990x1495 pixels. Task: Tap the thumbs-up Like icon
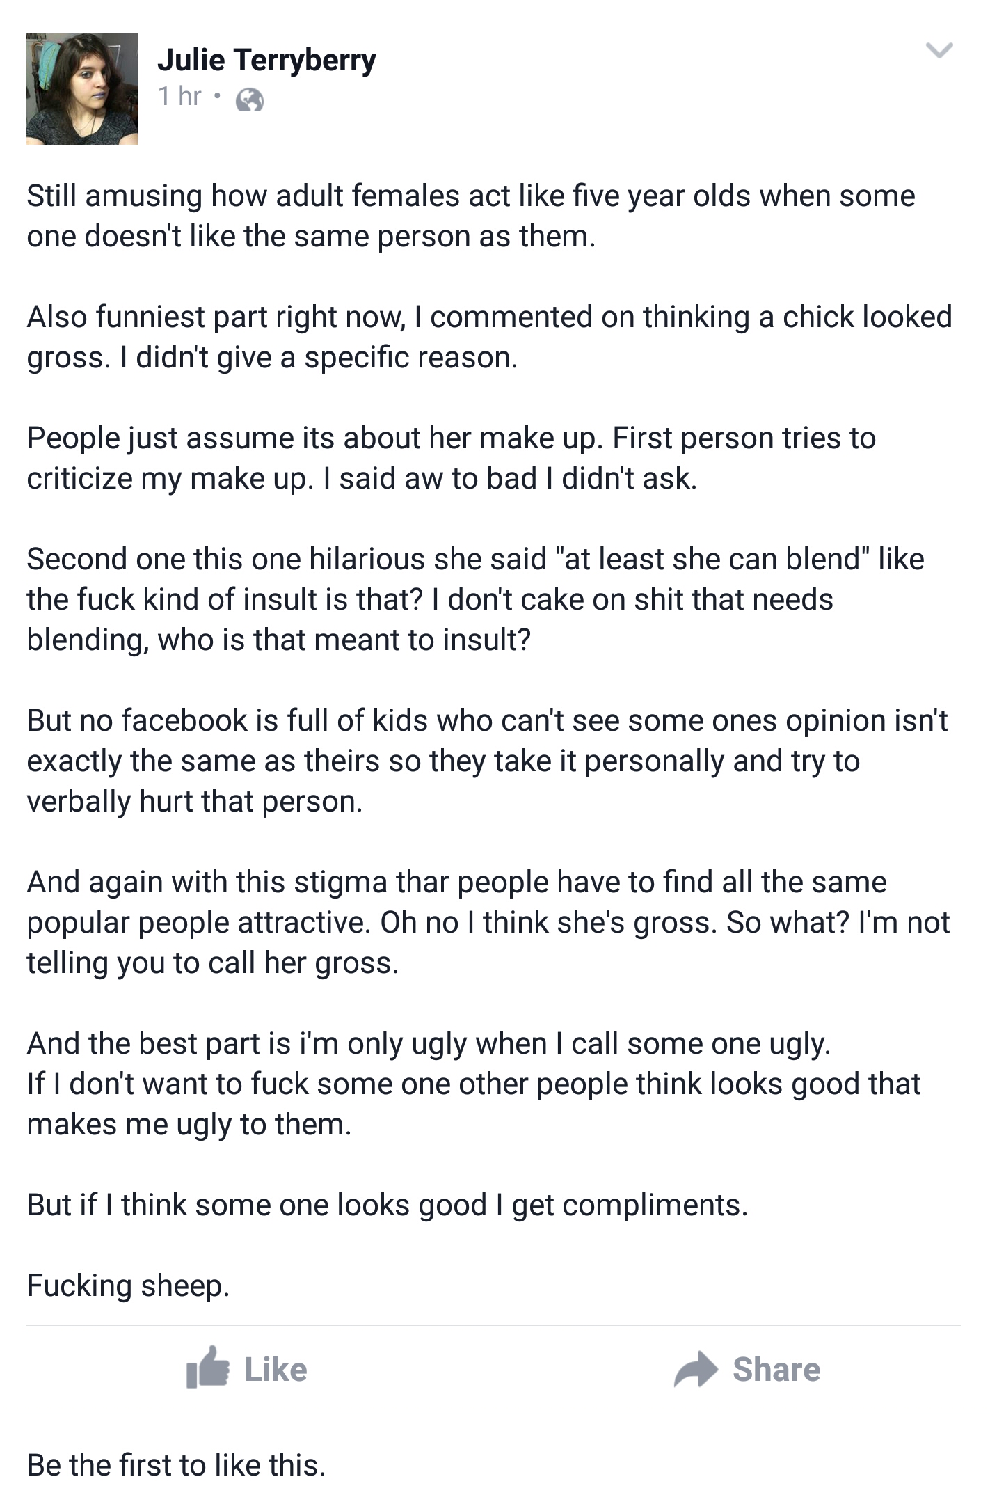pyautogui.click(x=207, y=1368)
